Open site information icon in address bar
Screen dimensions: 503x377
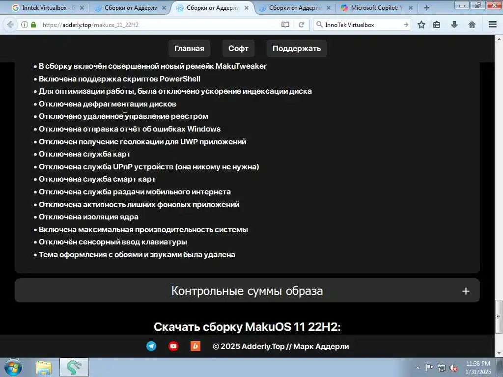(25, 25)
